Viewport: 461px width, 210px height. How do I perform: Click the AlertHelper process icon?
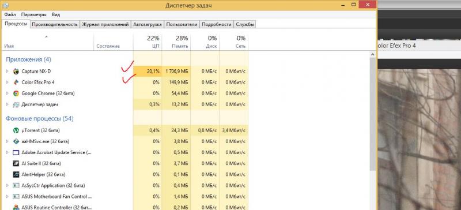[16, 175]
